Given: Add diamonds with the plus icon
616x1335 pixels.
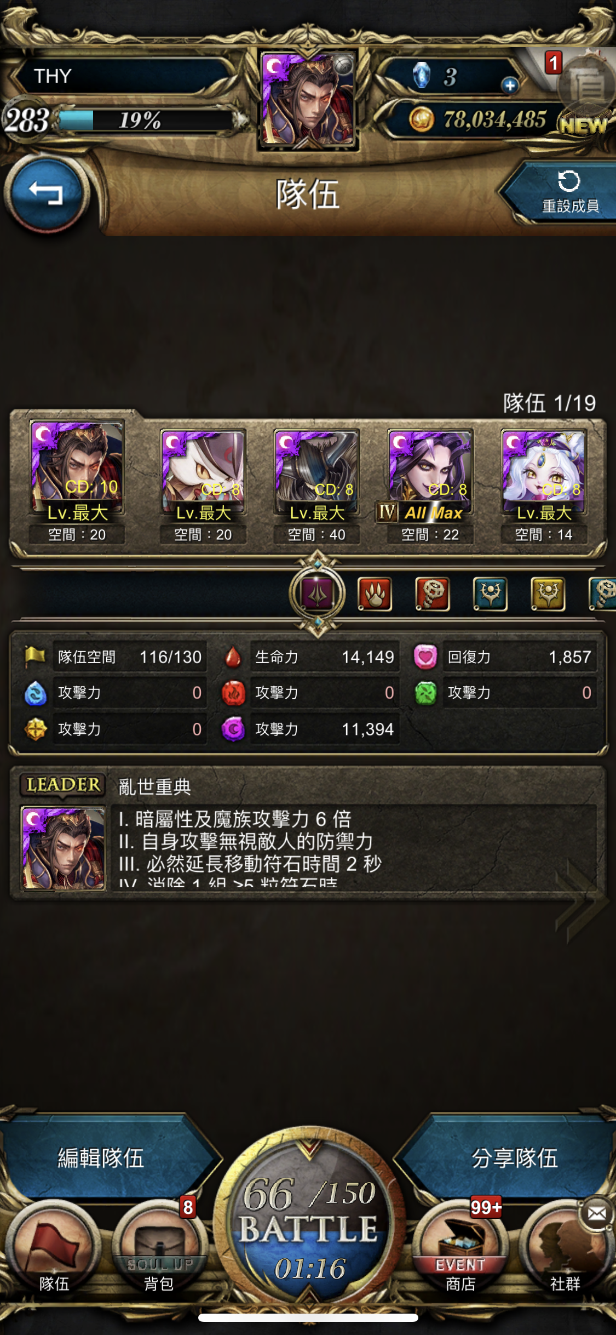Looking at the screenshot, I should pos(510,85).
